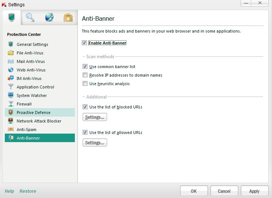The width and height of the screenshot is (272, 198).
Task: Open Settings for allowed URLs list
Action: click(x=95, y=142)
